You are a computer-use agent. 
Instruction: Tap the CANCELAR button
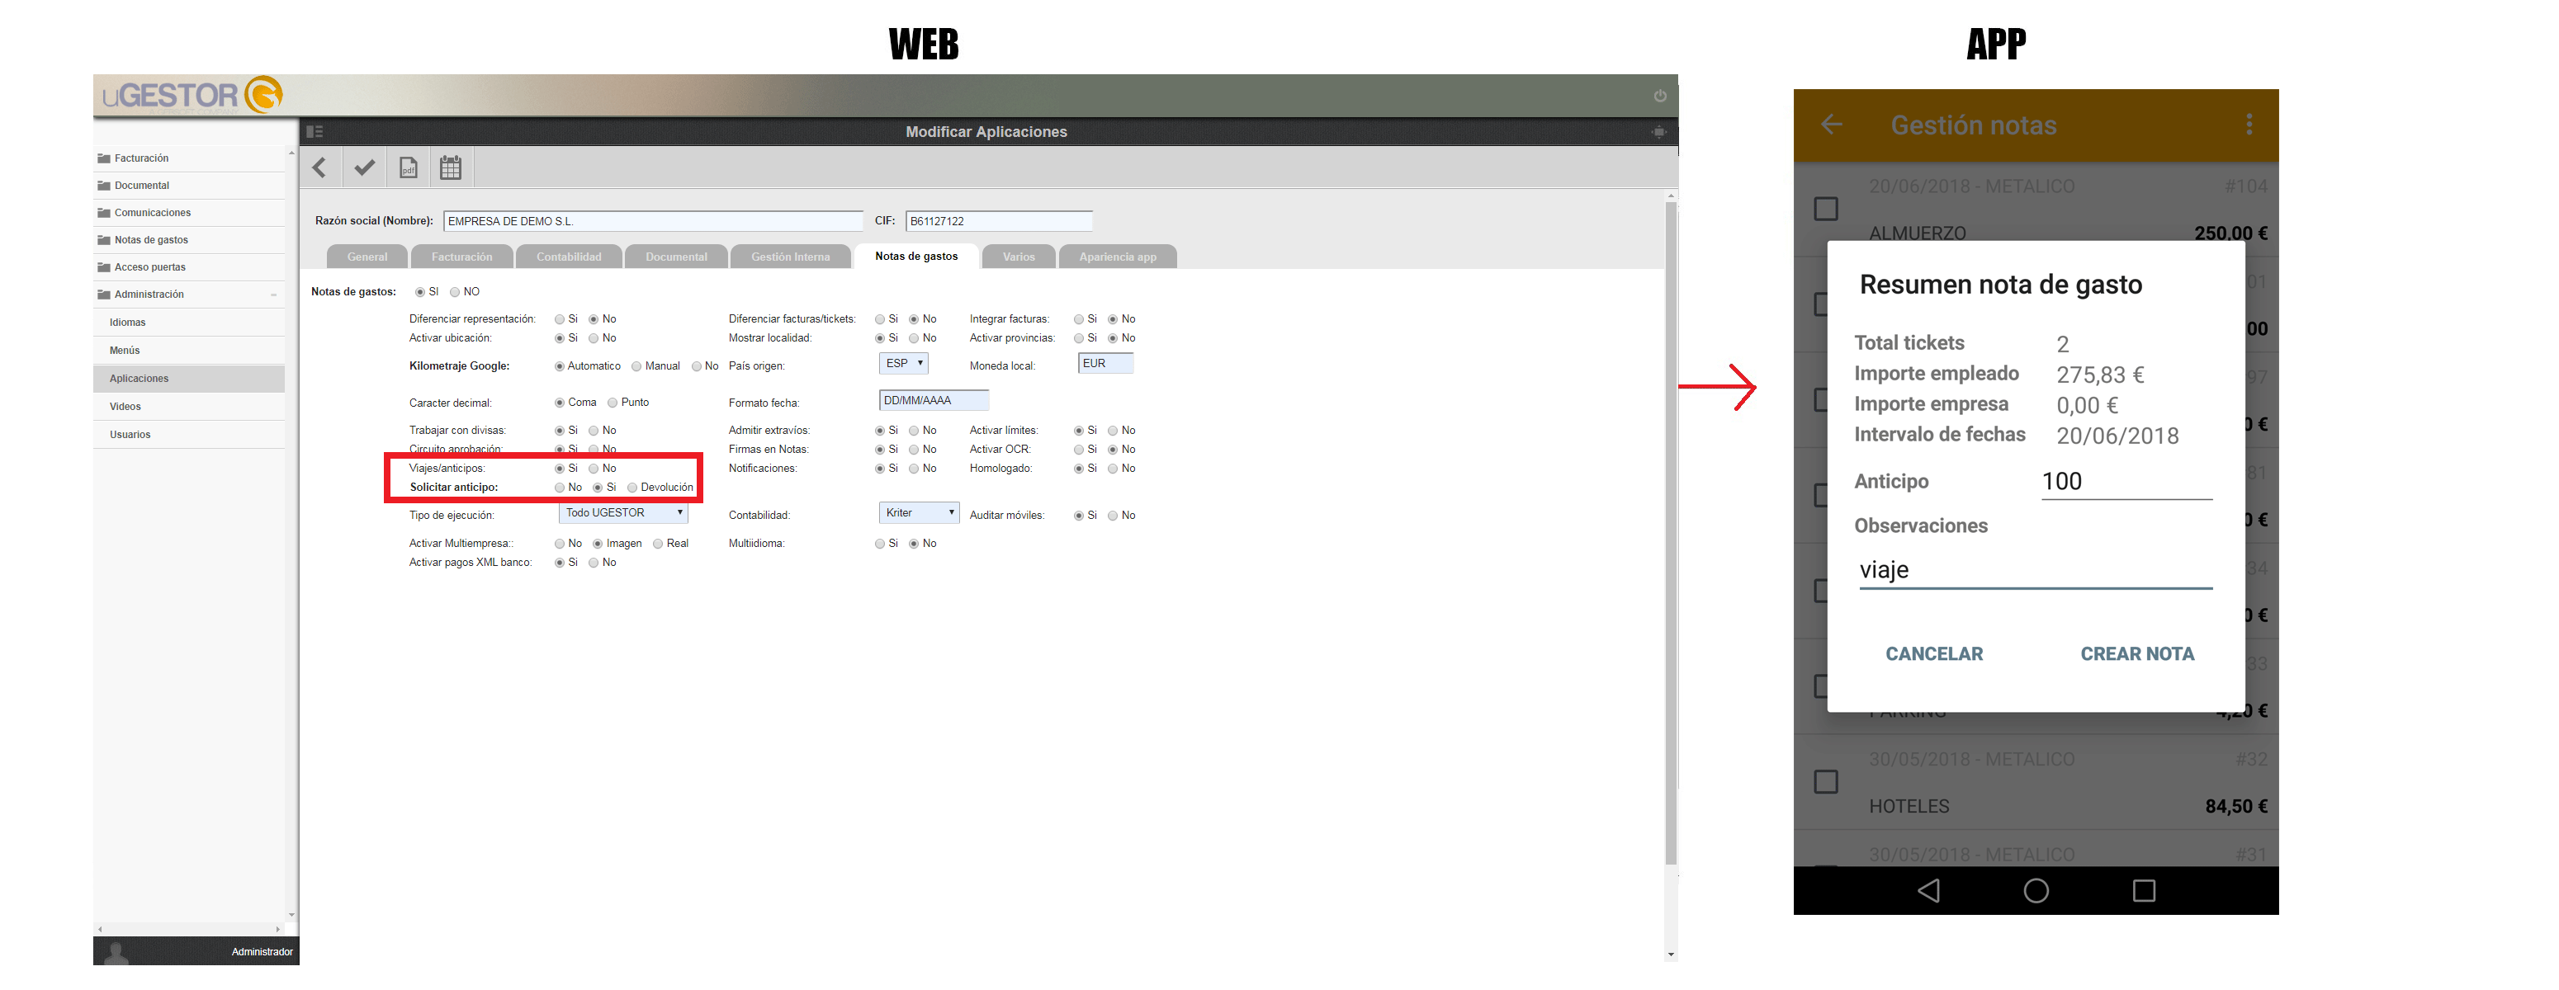1934,654
